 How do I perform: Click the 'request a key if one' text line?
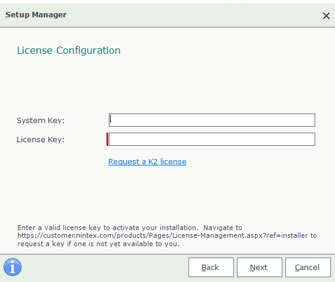point(98,244)
